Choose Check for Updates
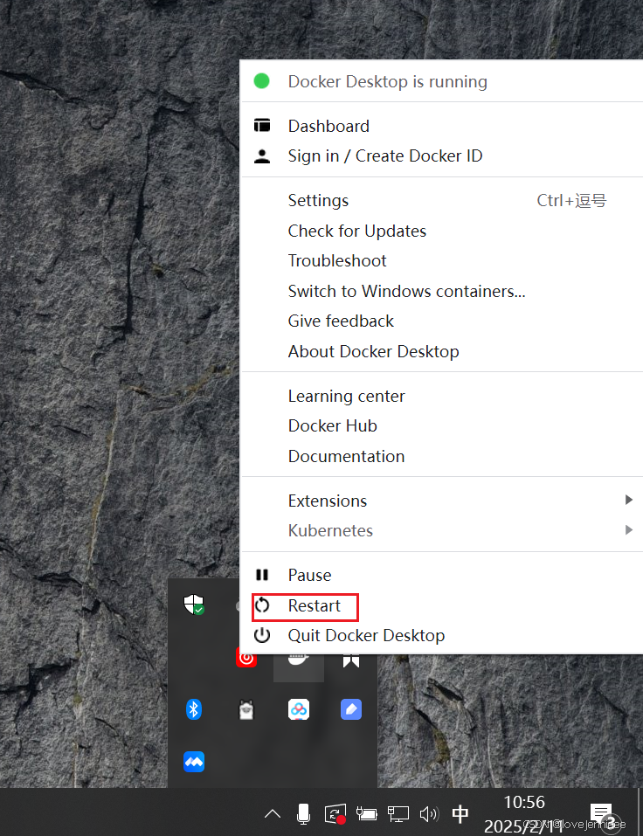This screenshot has width=643, height=836. (441, 231)
